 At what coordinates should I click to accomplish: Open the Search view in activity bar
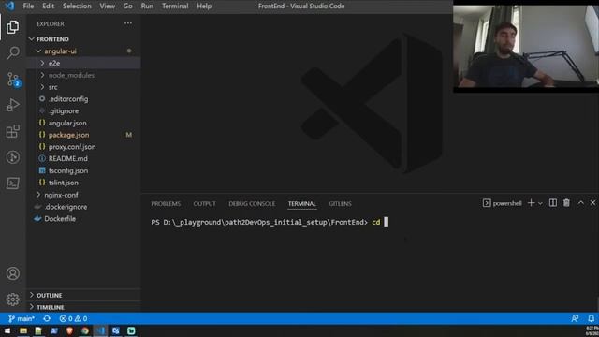(12, 52)
